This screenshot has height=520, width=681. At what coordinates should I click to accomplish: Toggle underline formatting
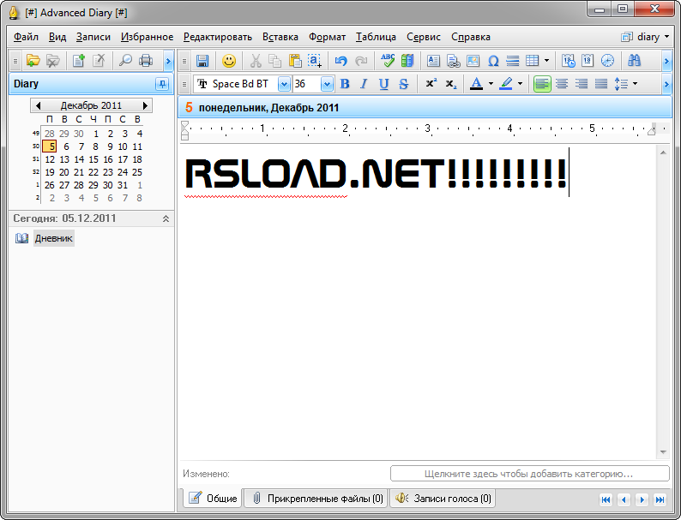pyautogui.click(x=383, y=84)
